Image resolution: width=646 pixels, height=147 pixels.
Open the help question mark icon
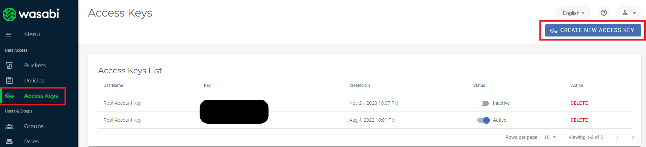[x=604, y=13]
